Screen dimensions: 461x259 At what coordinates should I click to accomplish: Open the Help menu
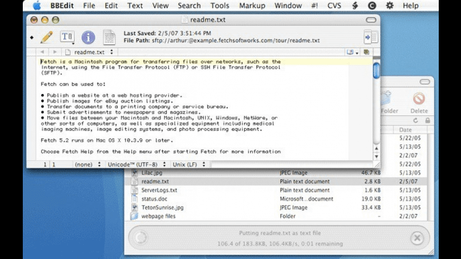pos(411,6)
